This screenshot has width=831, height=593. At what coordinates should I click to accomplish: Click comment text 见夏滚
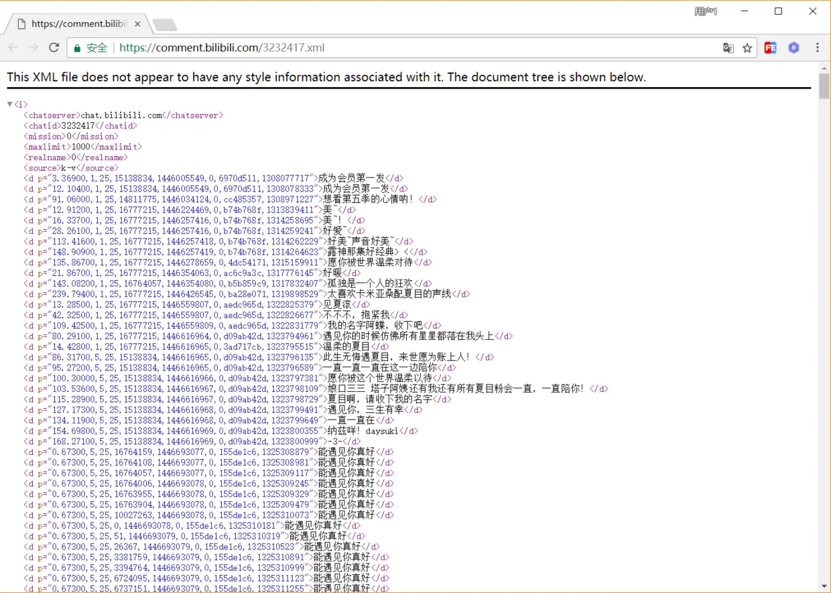click(x=337, y=304)
